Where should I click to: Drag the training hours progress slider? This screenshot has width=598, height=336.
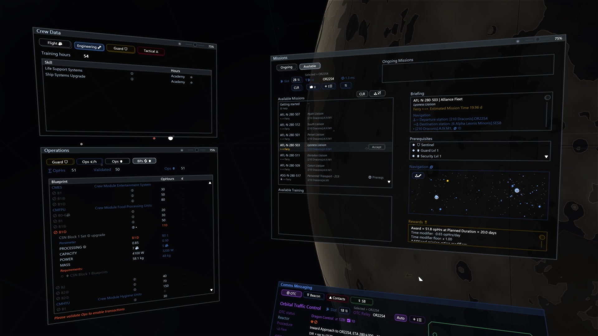point(170,138)
